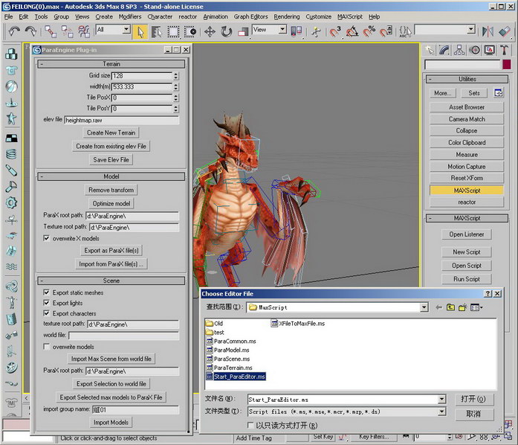Collapse the Scene rollout in plug-in

pyautogui.click(x=111, y=281)
